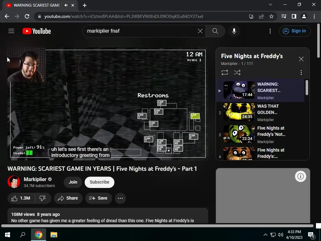Image resolution: width=321 pixels, height=241 pixels.
Task: Click the horizontal scrollbar at bottom
Action: click(x=157, y=226)
